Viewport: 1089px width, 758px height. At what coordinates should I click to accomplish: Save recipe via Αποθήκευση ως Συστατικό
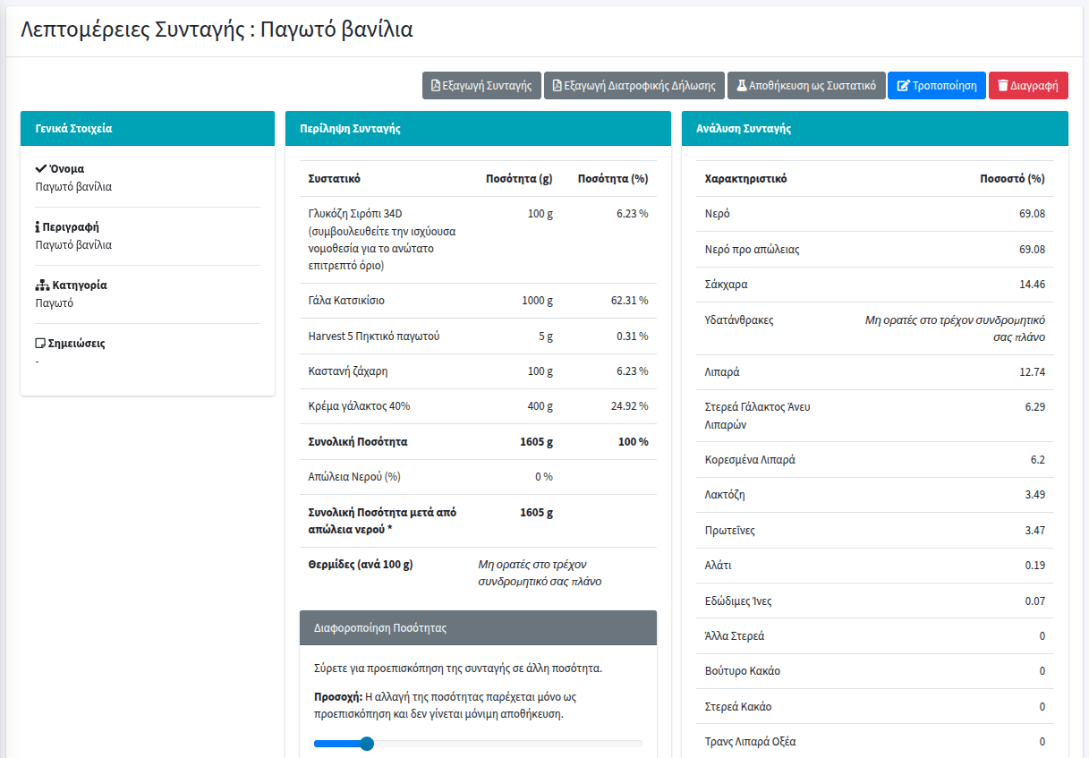(x=806, y=86)
